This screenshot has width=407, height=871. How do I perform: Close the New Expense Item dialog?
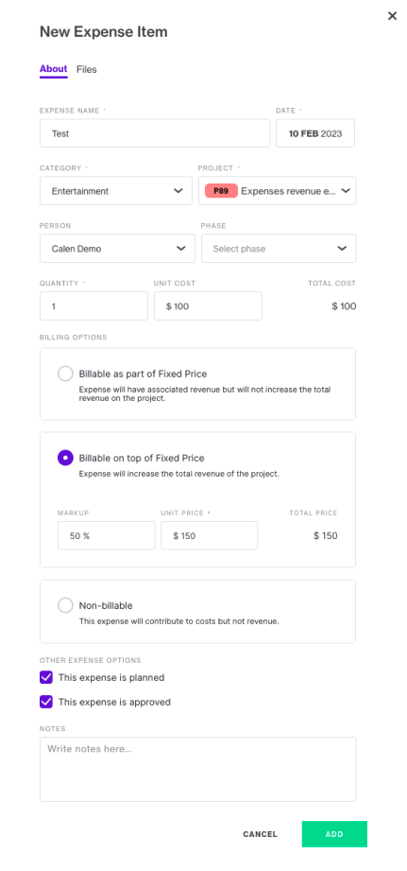click(392, 16)
